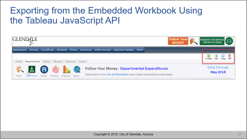Image resolution: width=247 pixels, height=139 pixels.
Task: Click Request for Service Report button
Action: click(x=212, y=41)
